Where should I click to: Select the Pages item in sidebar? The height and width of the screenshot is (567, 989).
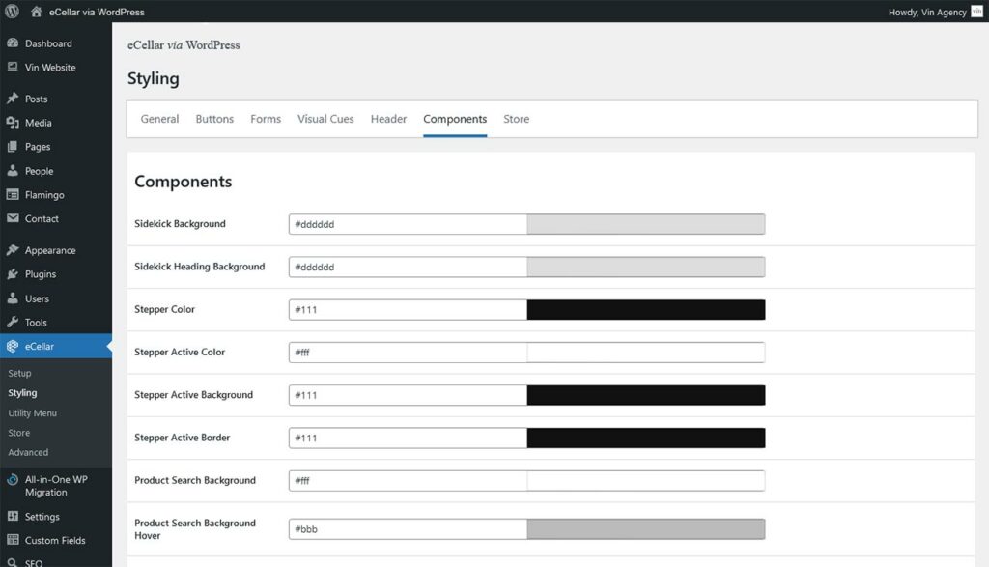[x=41, y=147]
